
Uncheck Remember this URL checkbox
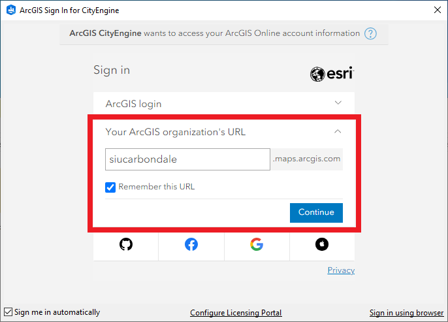pos(110,187)
